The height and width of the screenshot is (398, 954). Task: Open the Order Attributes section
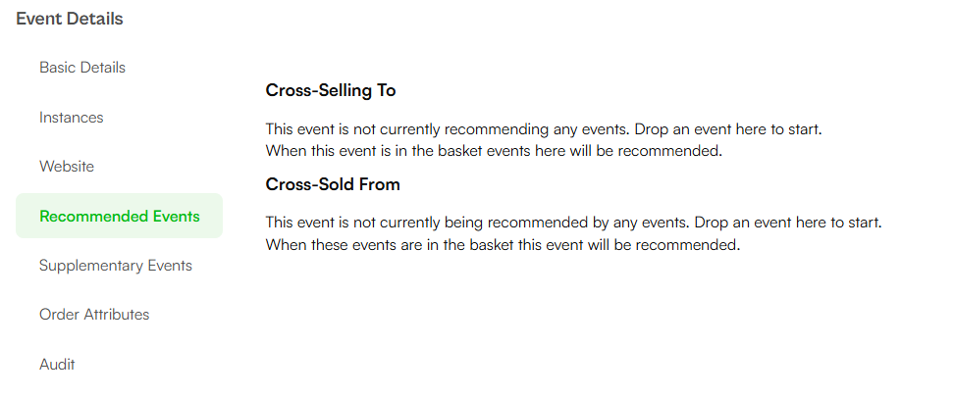pyautogui.click(x=94, y=314)
